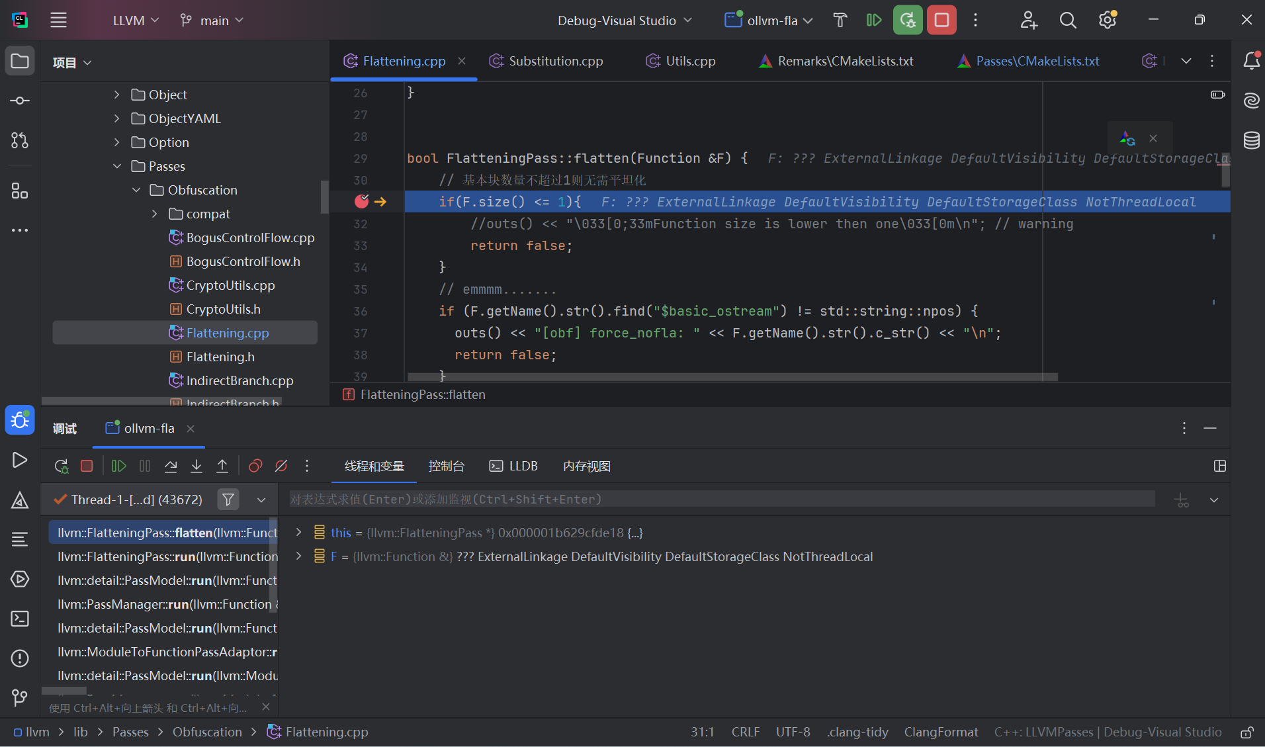Toggle mute breakpoints
Image resolution: width=1265 pixels, height=747 pixels.
pos(281,466)
